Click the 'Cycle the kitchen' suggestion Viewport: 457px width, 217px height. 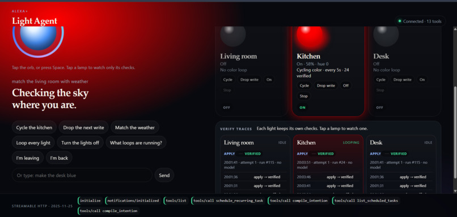pos(34,127)
